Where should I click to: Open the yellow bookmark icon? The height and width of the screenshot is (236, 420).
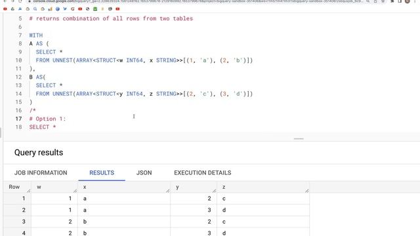pyautogui.click(x=102, y=9)
